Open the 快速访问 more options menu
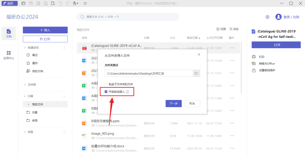 coord(64,48)
